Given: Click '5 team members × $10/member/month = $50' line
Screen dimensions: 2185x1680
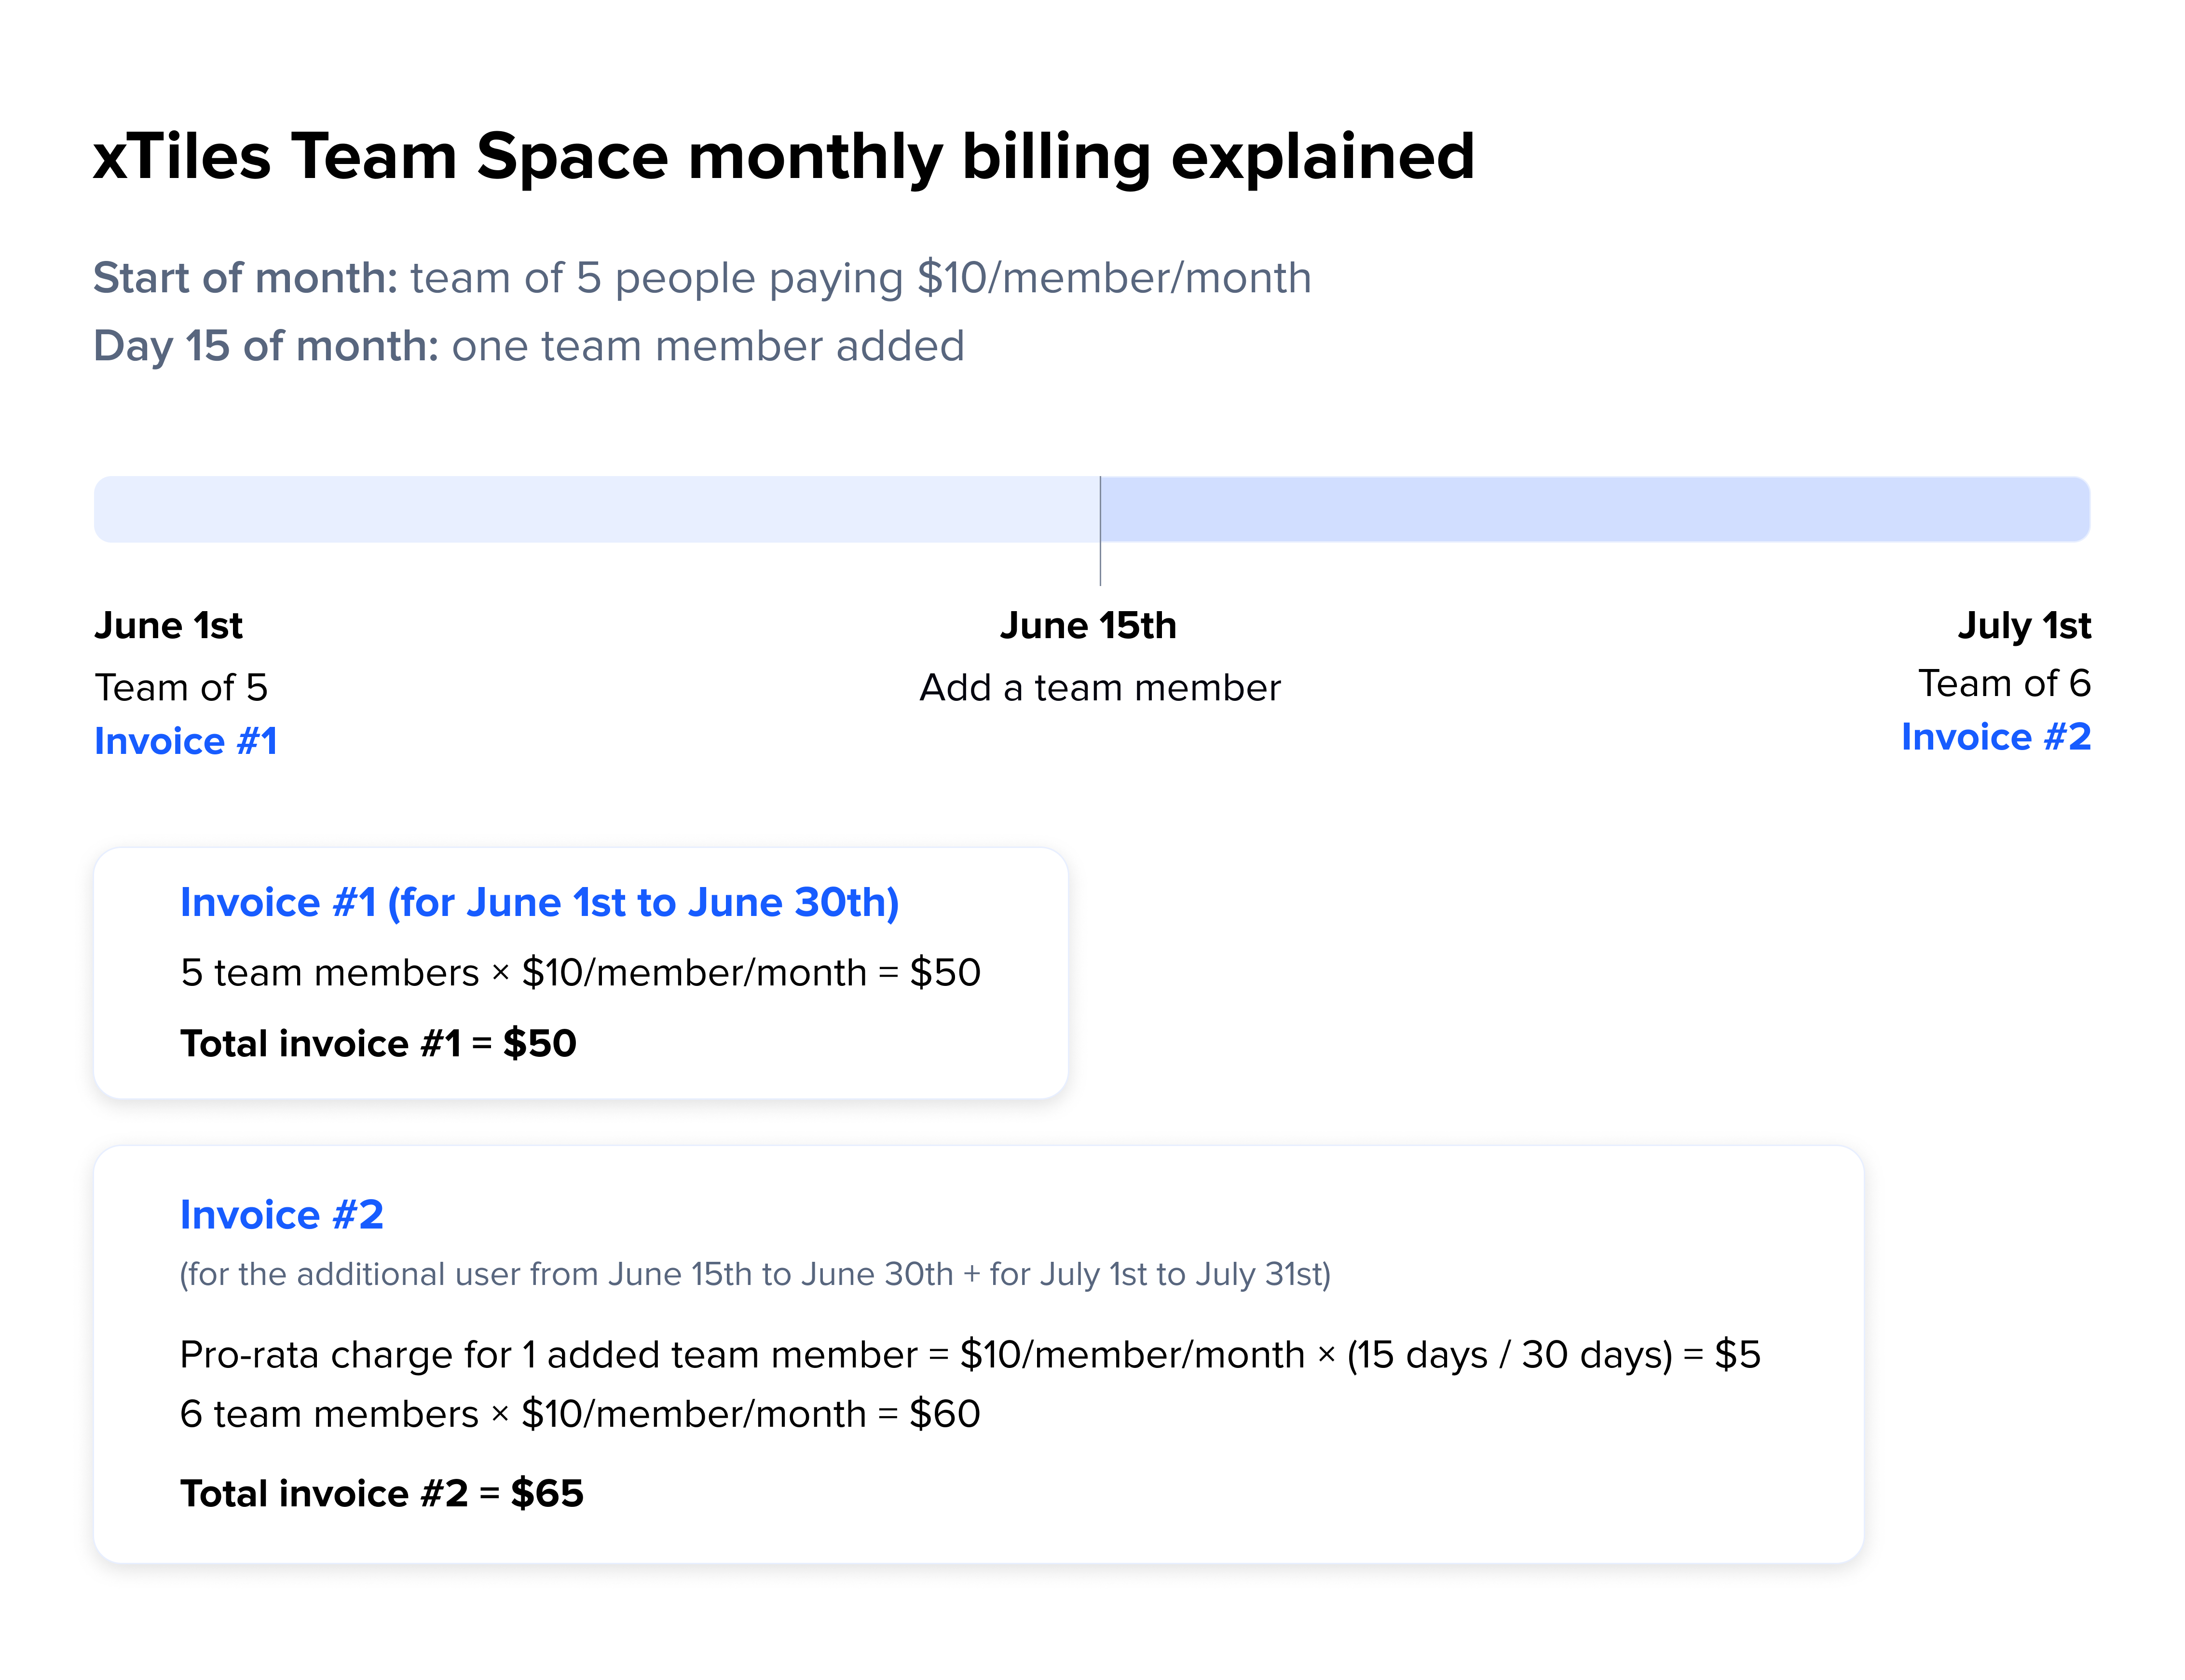Looking at the screenshot, I should (581, 972).
